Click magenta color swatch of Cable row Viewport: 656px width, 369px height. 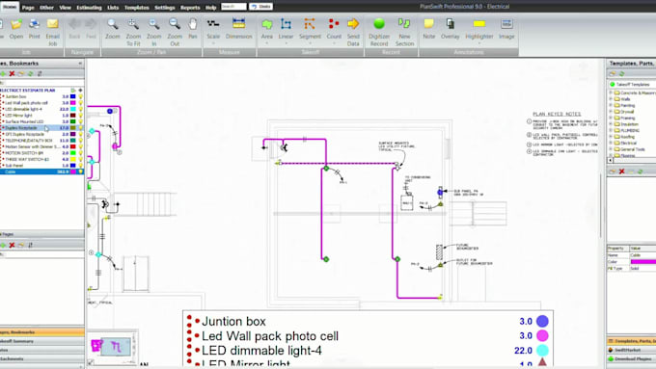click(x=72, y=171)
